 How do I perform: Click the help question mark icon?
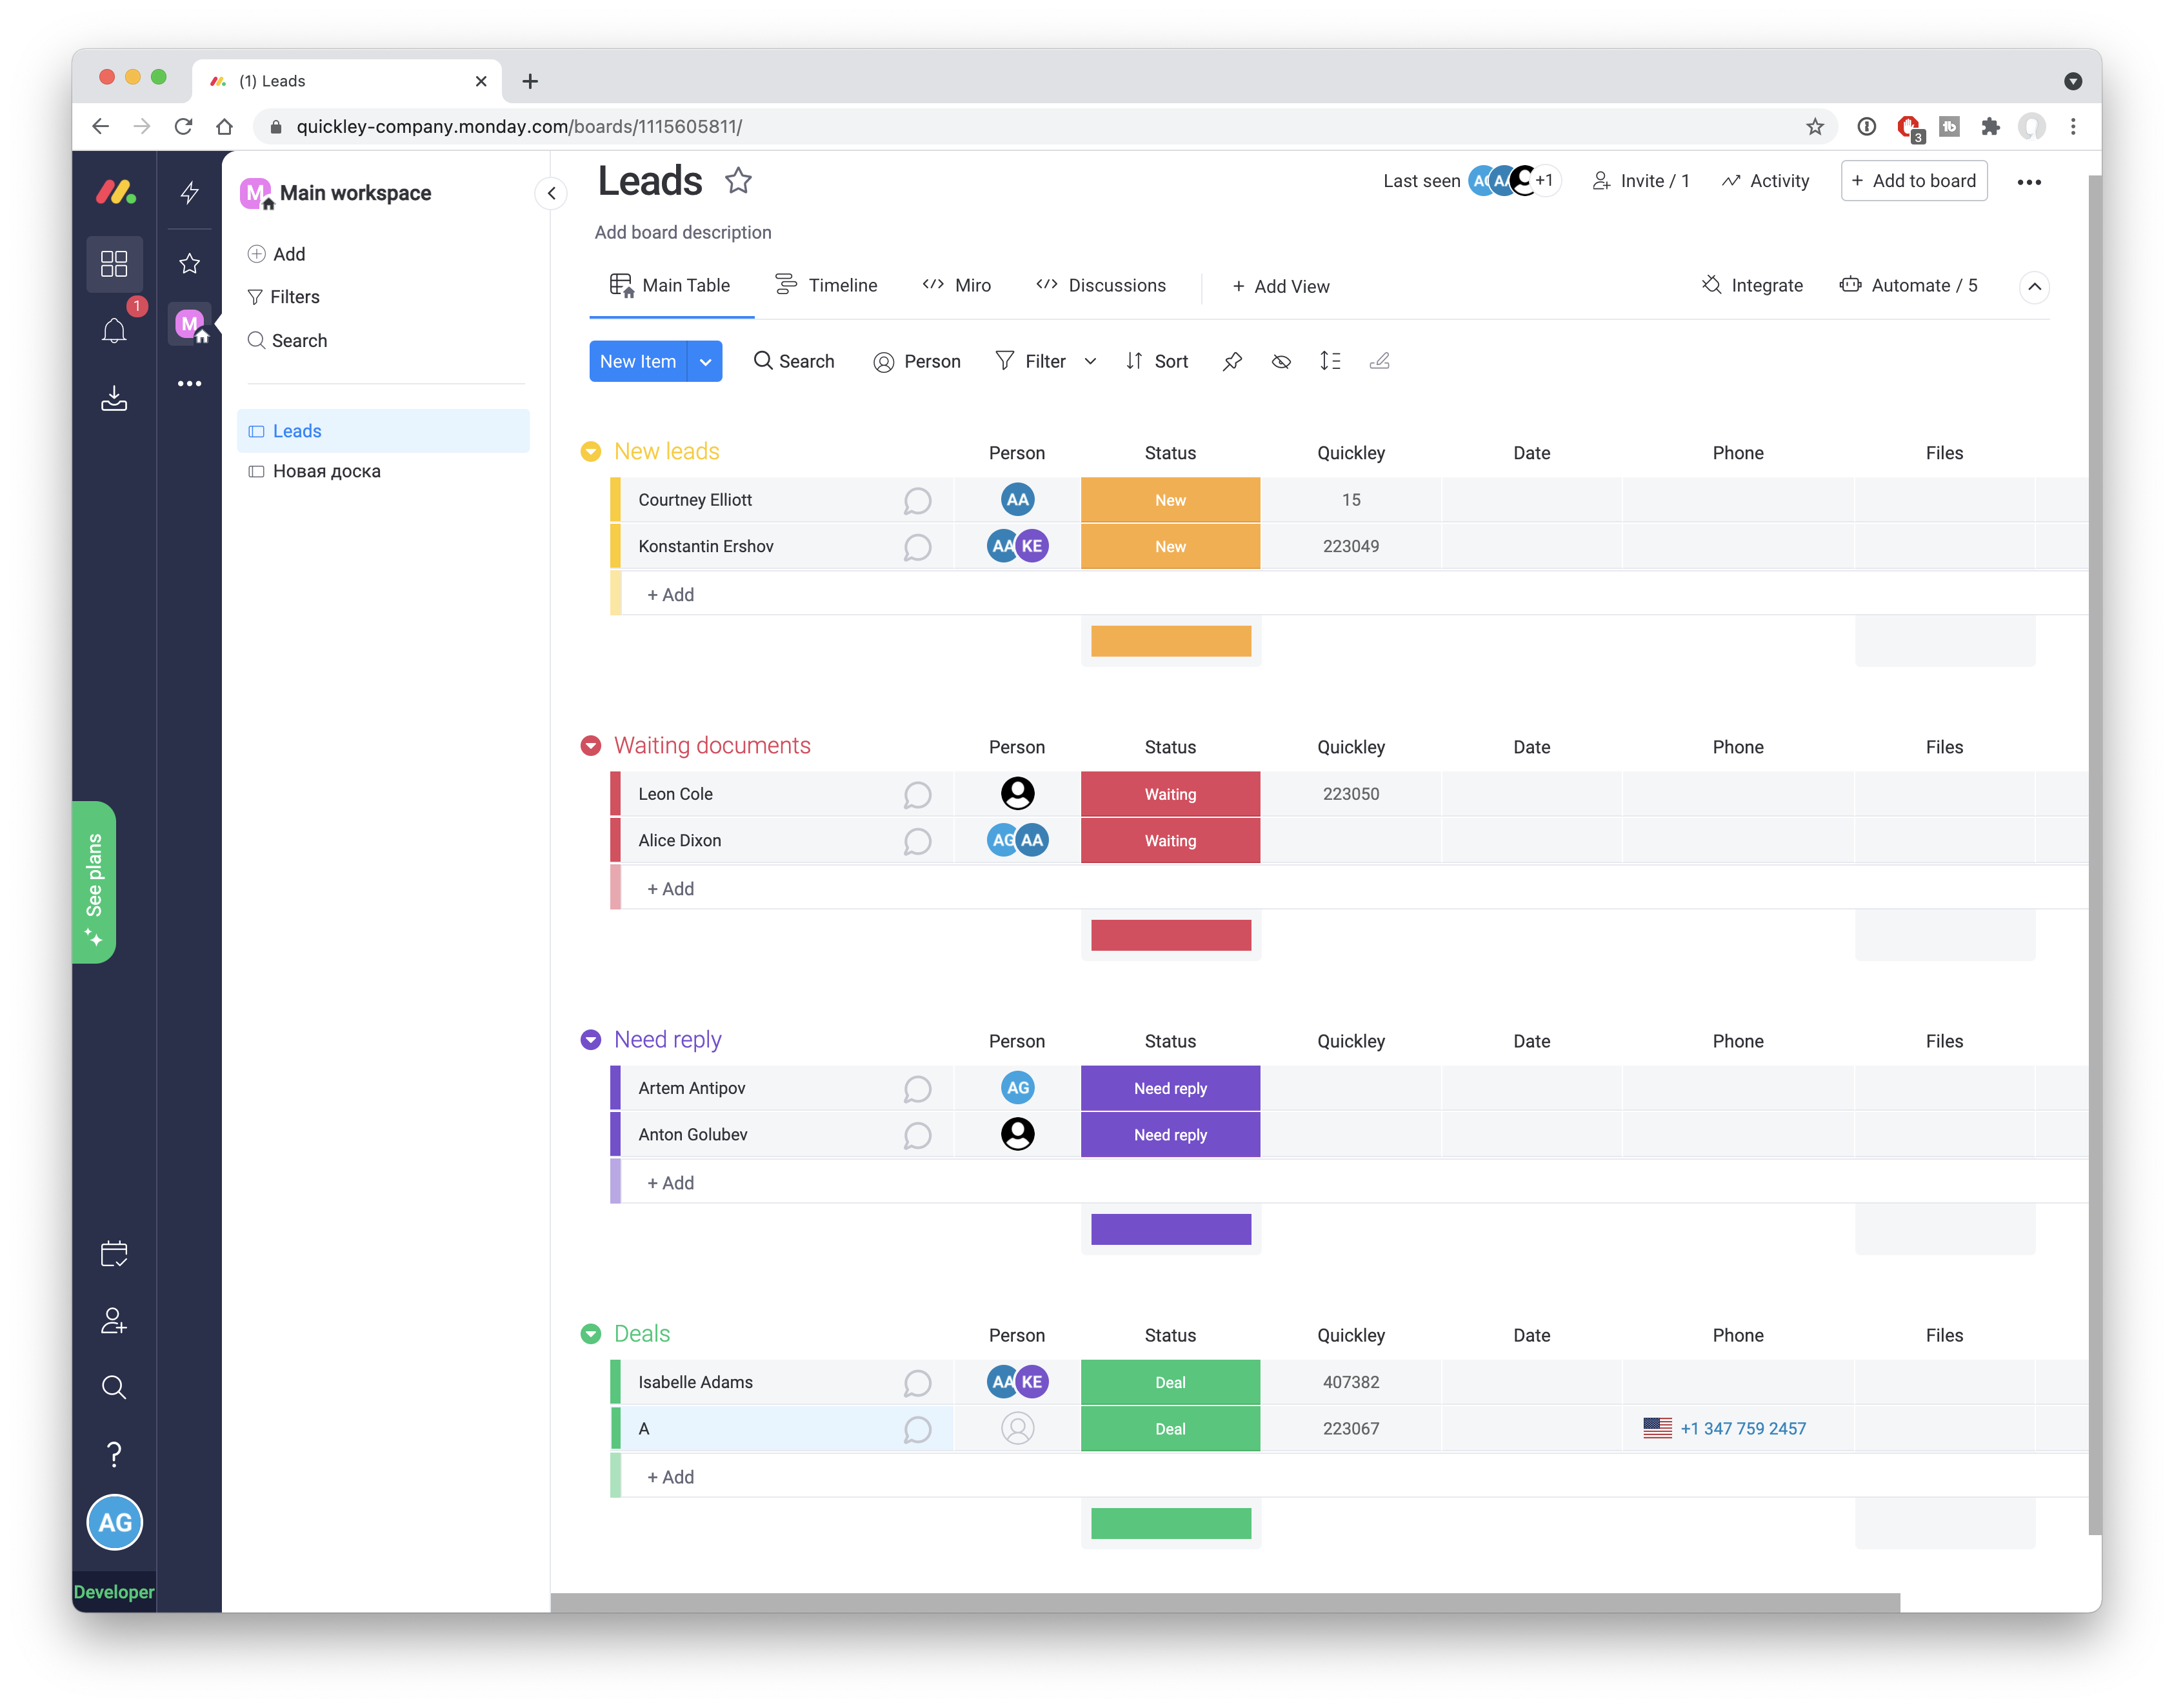[114, 1454]
